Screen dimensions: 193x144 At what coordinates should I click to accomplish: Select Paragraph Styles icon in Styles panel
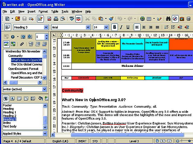[x=5, y=98]
